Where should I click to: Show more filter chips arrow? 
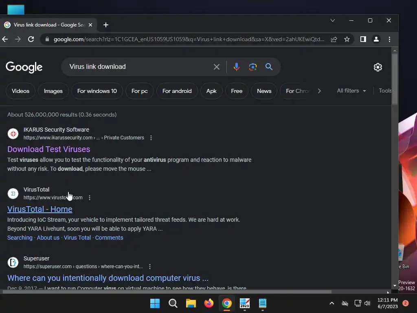[x=319, y=91]
